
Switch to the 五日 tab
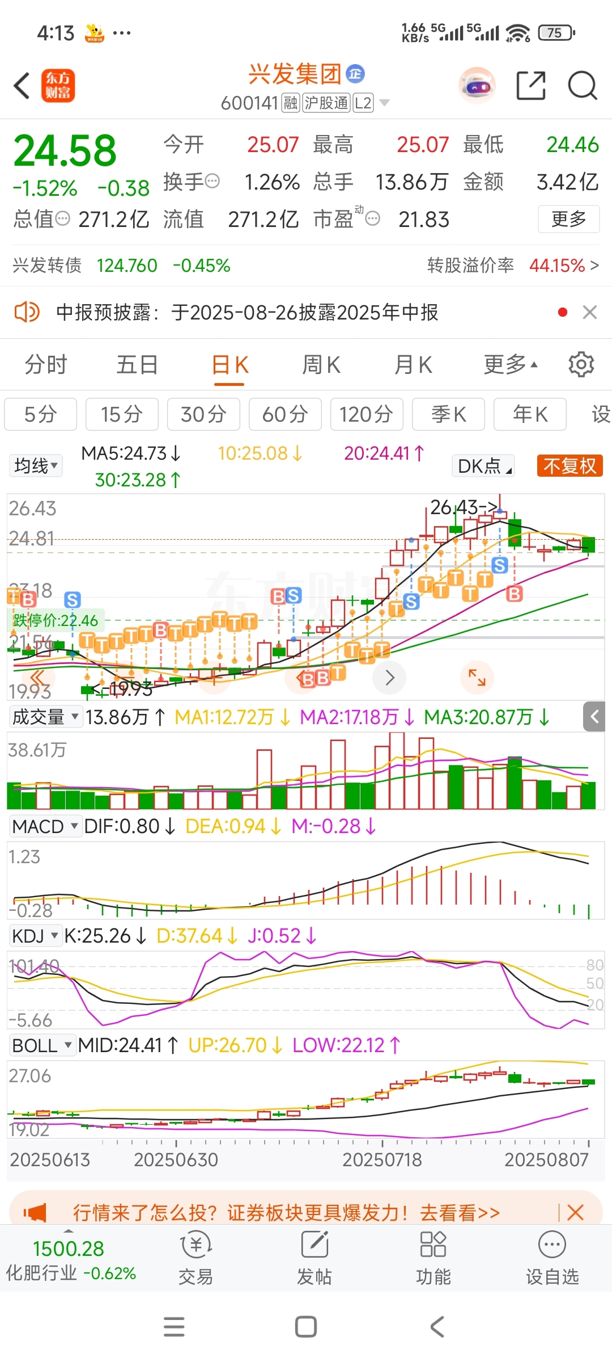(137, 364)
